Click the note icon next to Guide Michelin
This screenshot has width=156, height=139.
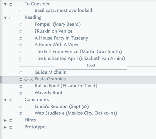point(21,73)
